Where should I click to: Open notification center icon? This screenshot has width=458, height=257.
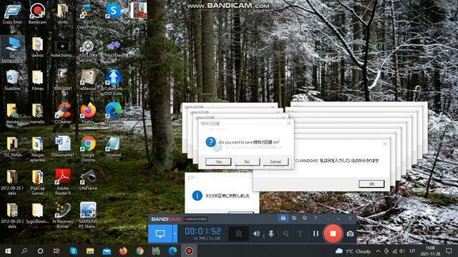click(449, 251)
